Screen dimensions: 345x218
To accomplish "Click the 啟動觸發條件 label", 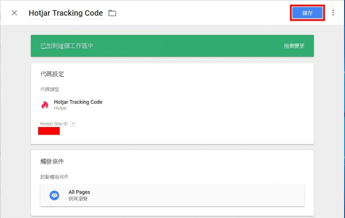I will [x=54, y=177].
